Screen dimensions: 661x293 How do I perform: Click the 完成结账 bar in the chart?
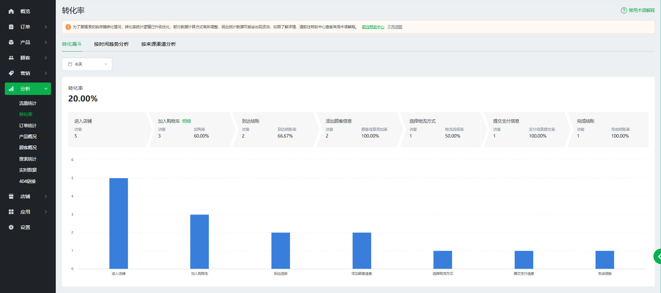tap(605, 260)
